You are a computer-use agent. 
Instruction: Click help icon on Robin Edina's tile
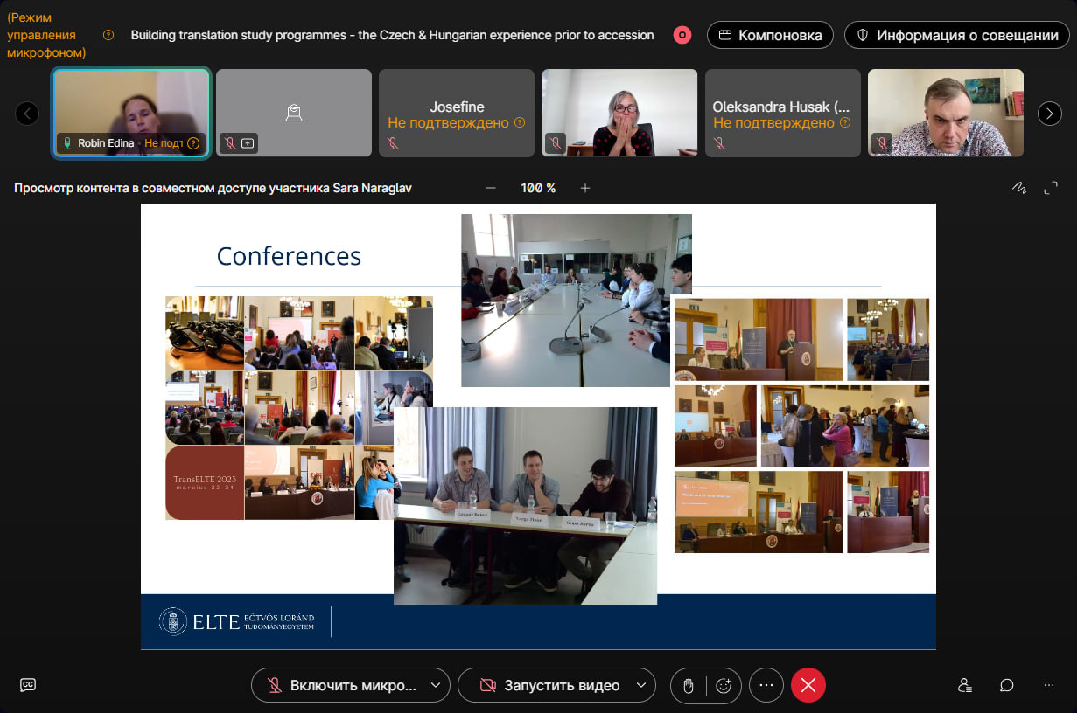193,143
